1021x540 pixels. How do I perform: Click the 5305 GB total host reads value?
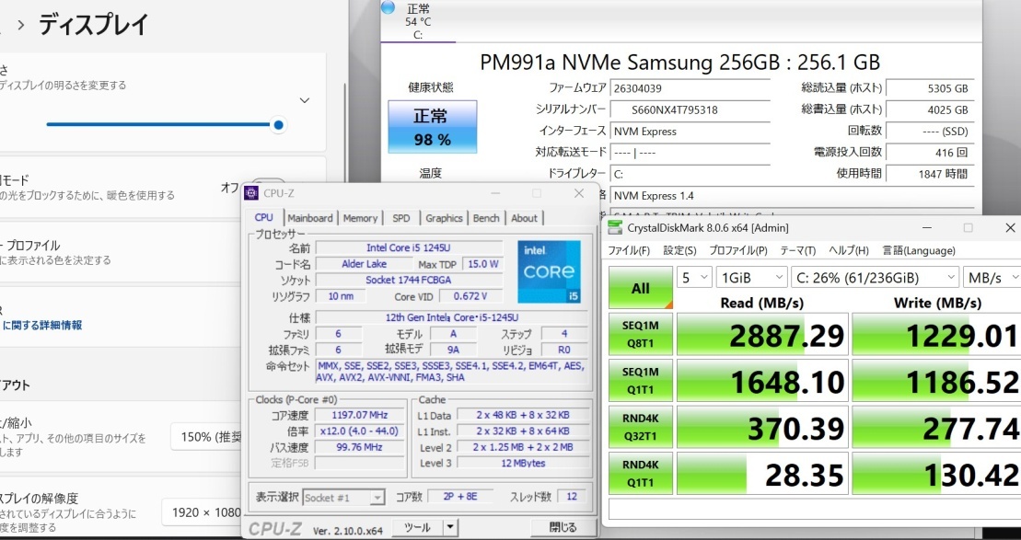coord(931,88)
